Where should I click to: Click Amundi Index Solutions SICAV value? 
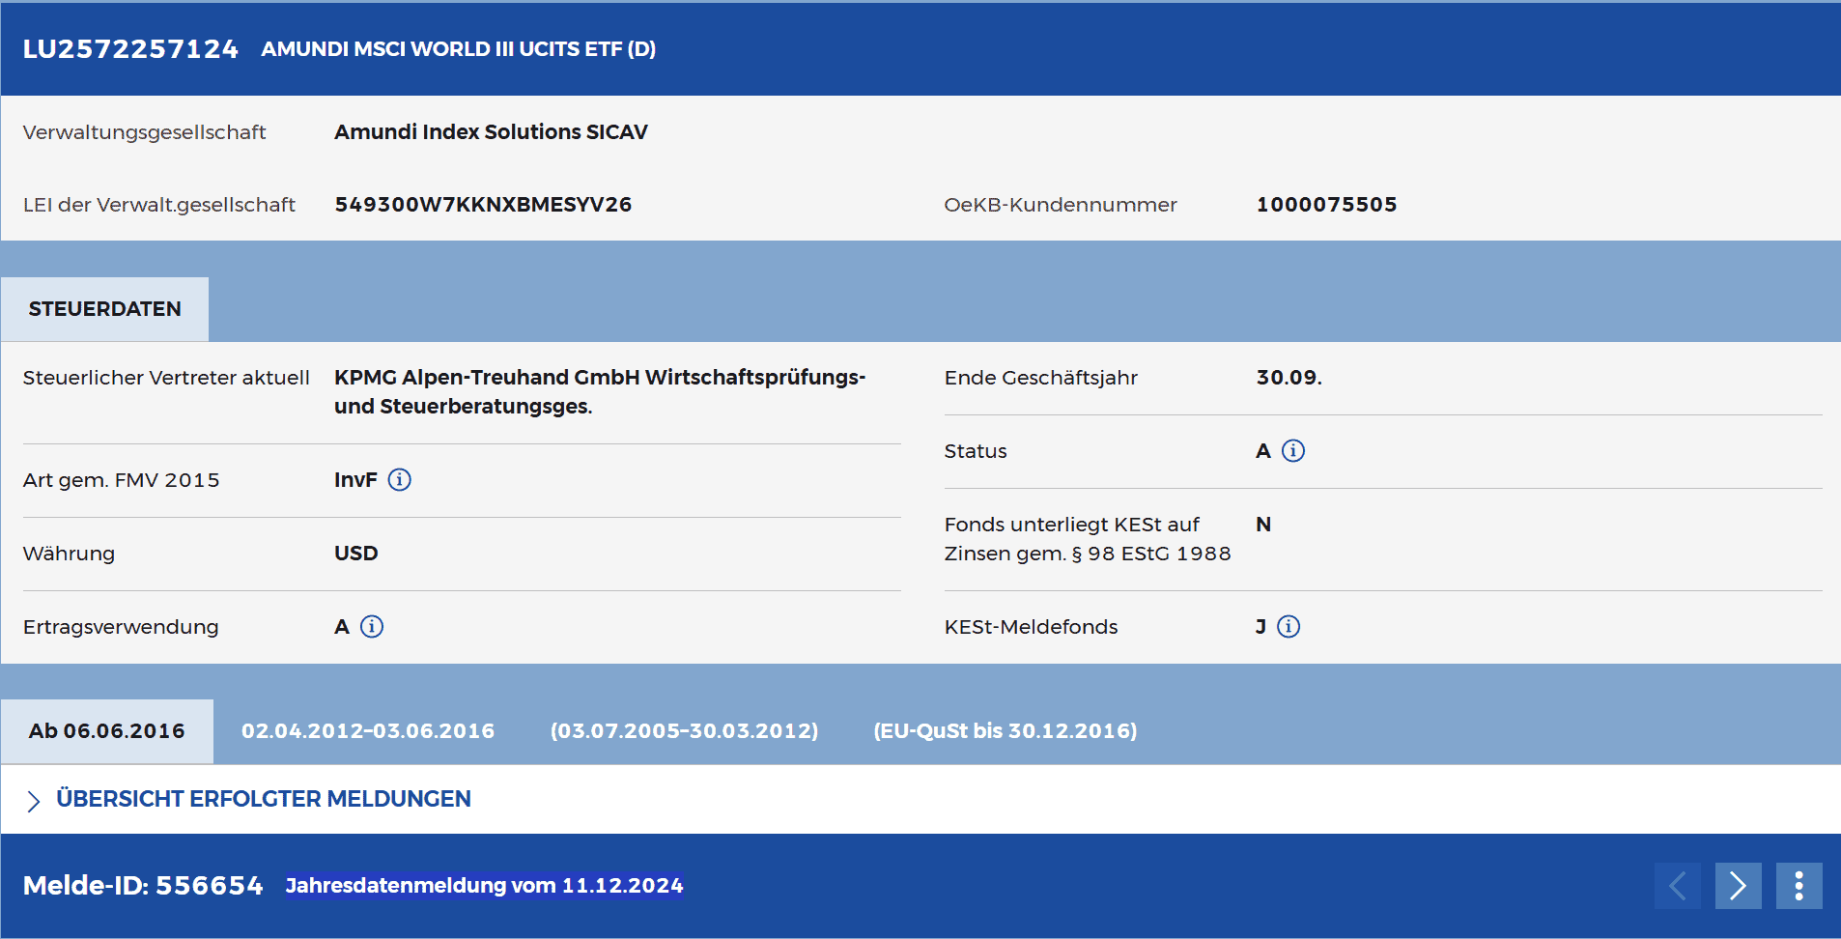coord(491,132)
